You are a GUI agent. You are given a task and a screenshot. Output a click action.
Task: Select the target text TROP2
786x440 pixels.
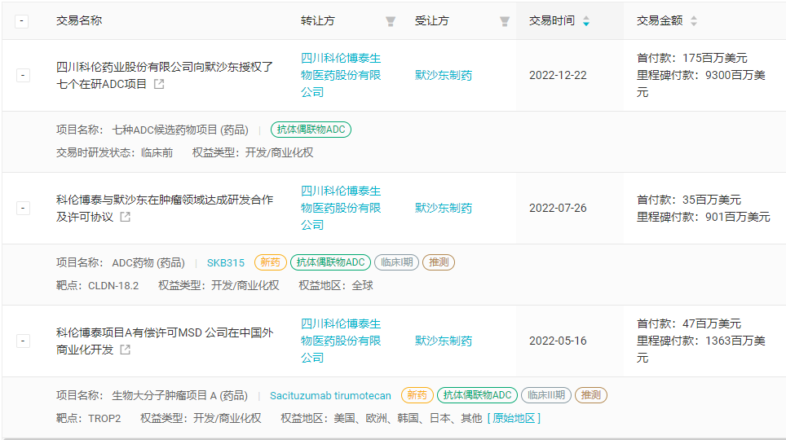tap(104, 419)
